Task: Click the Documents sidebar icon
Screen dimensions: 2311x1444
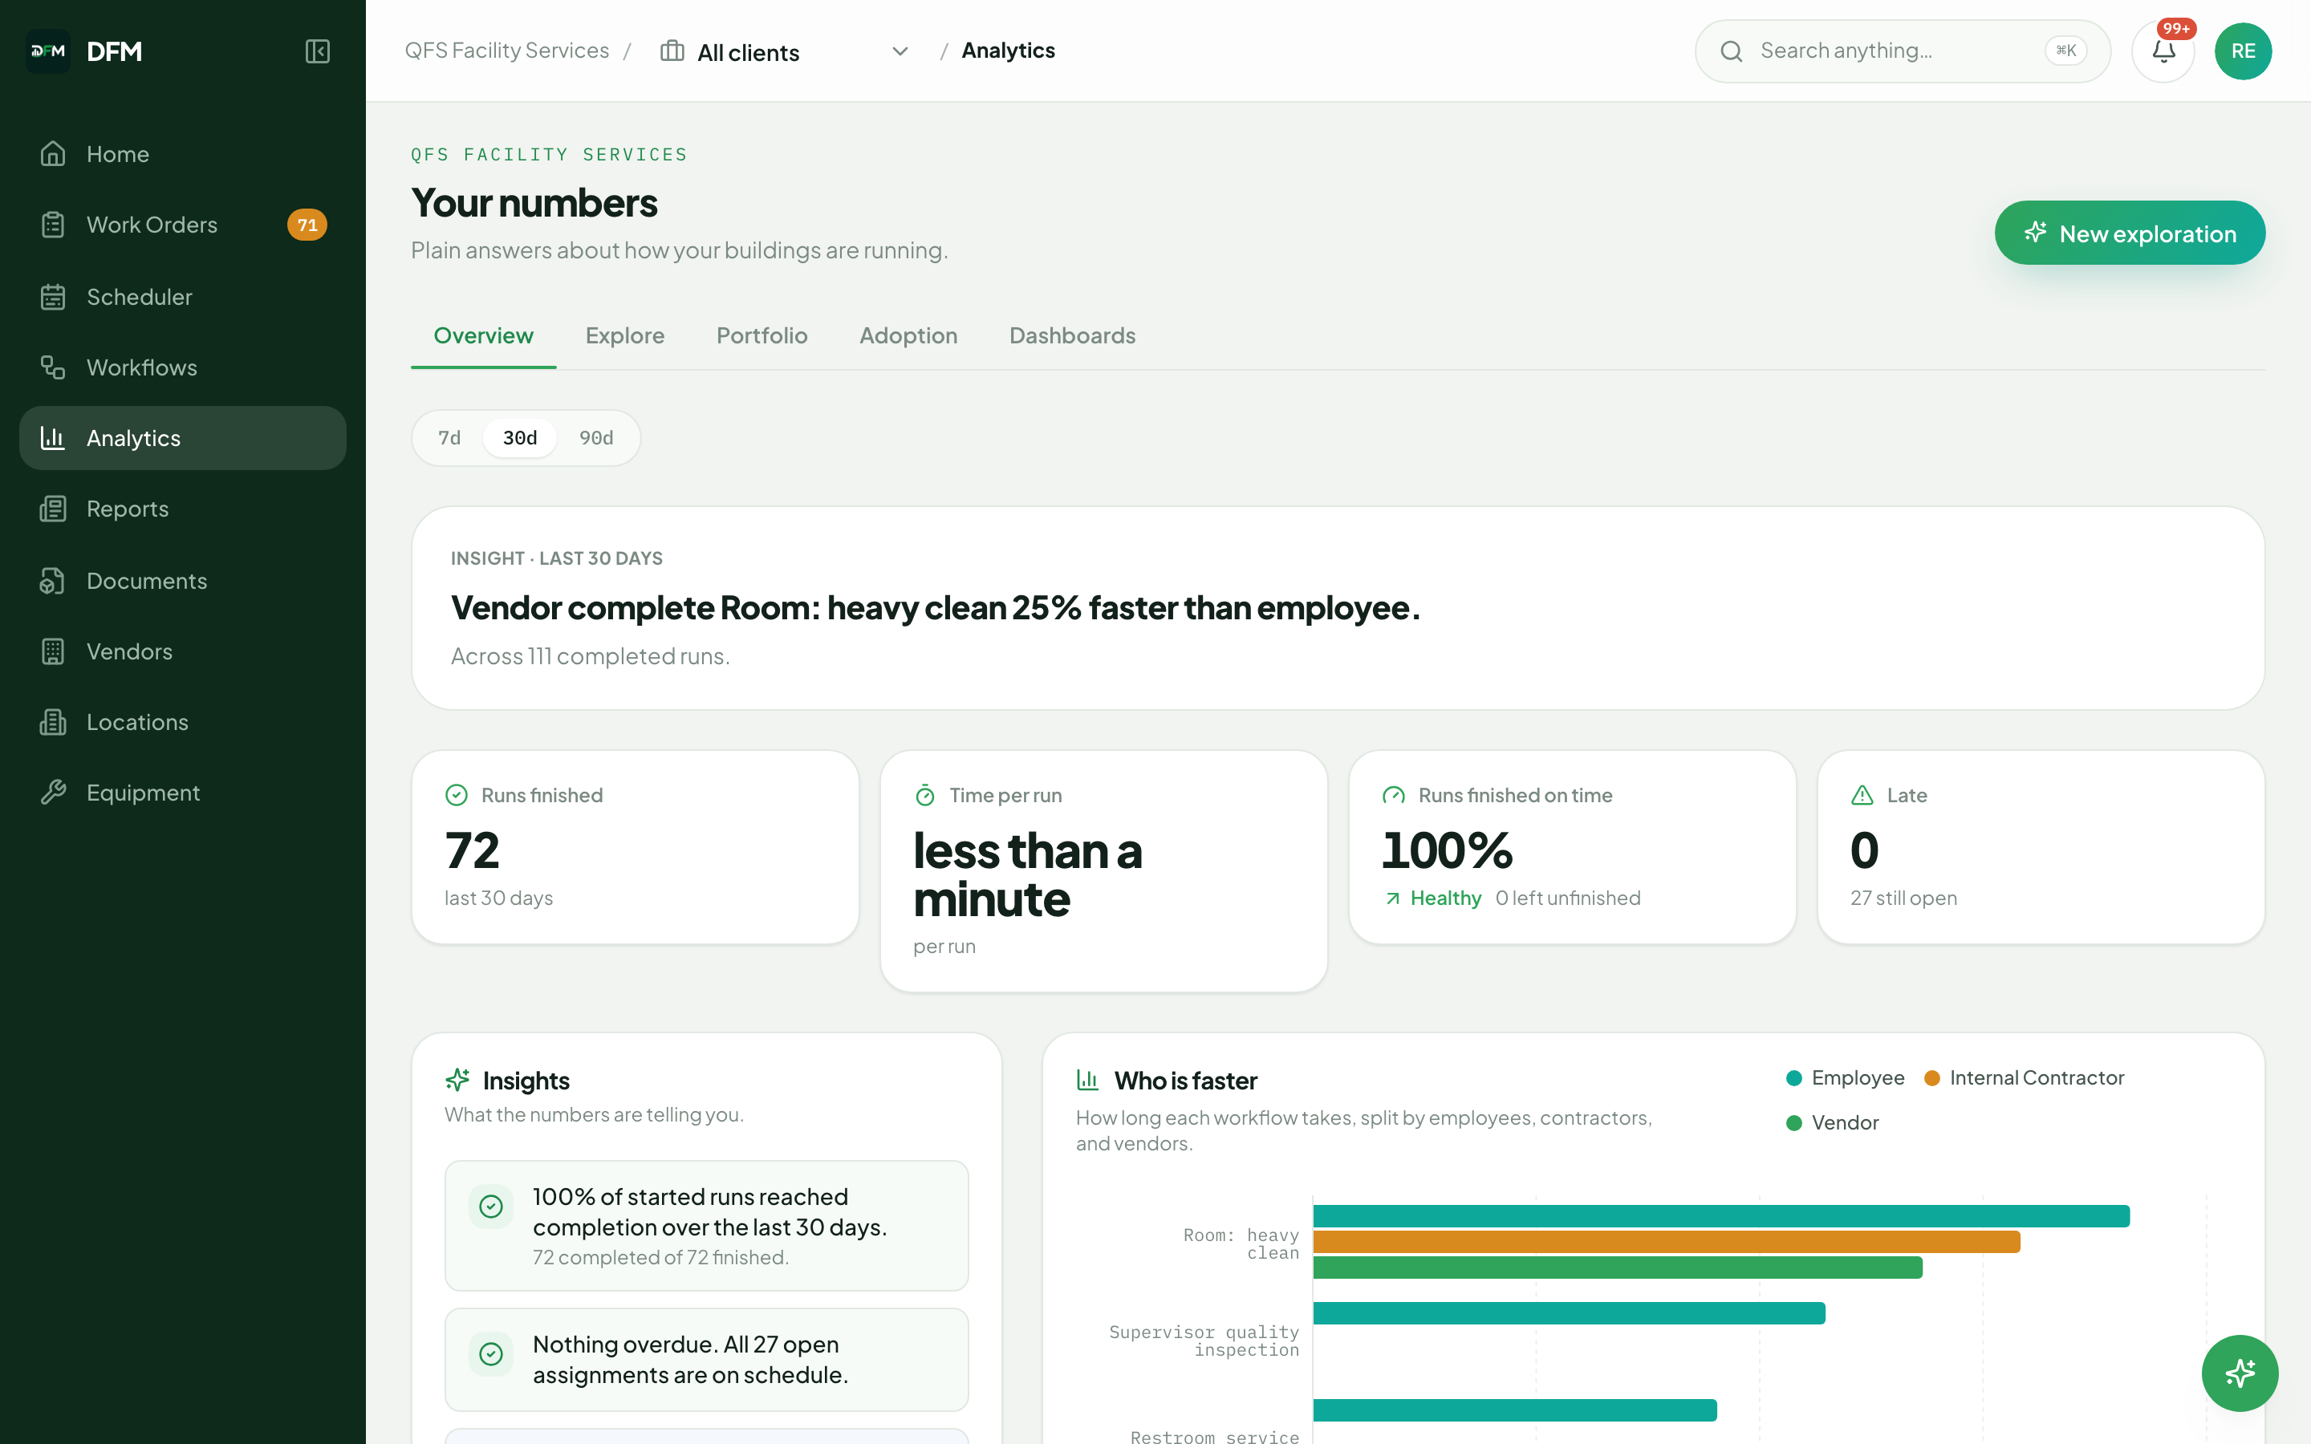Action: pyautogui.click(x=52, y=581)
